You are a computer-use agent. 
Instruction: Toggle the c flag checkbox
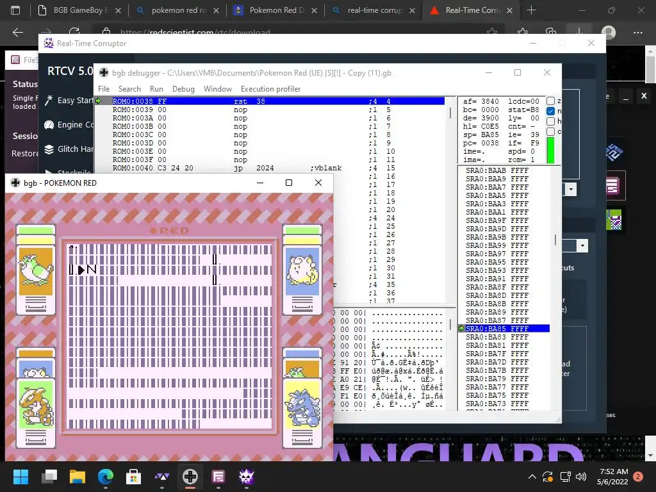click(x=550, y=131)
